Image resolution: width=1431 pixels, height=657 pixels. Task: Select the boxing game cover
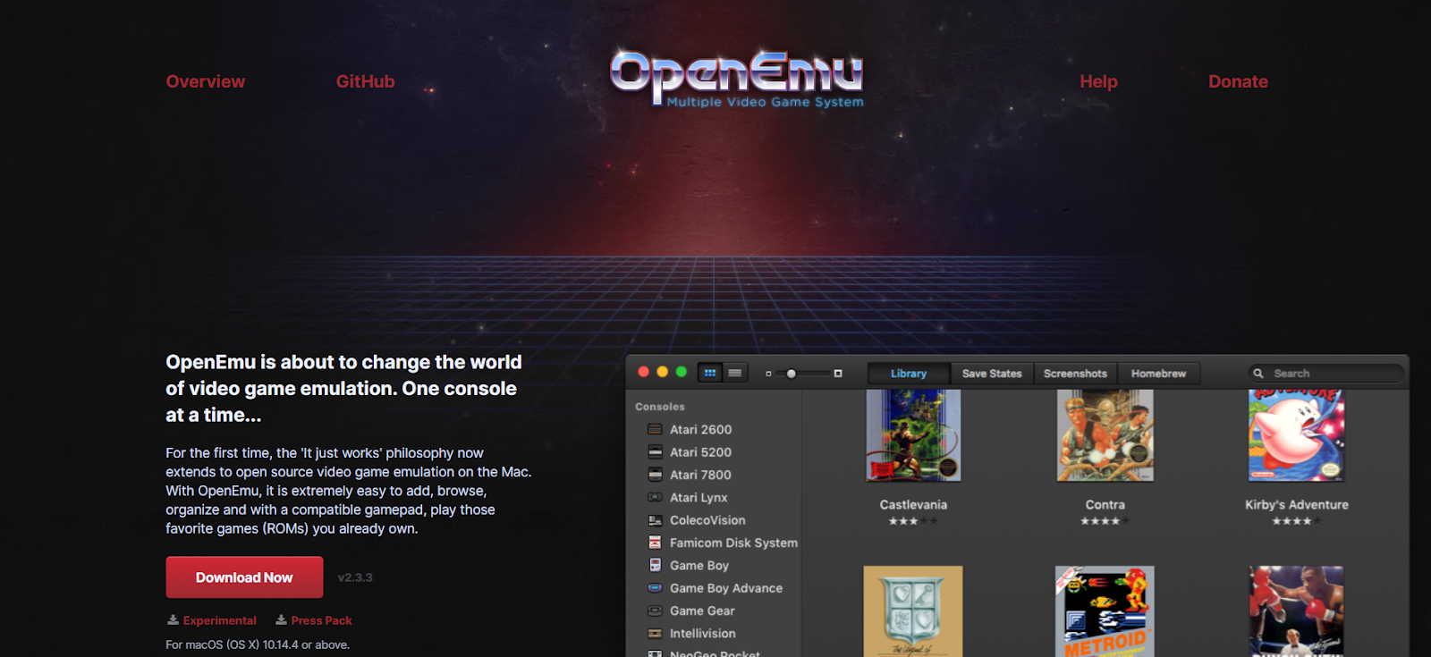click(1297, 611)
